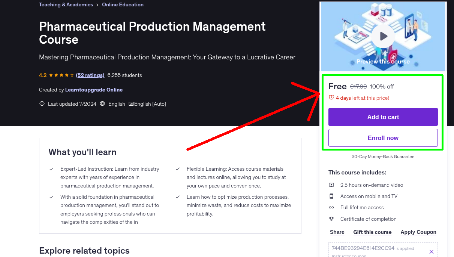Visit the Learntoupgrade Online instructor profile
The image size is (454, 257).
94,90
